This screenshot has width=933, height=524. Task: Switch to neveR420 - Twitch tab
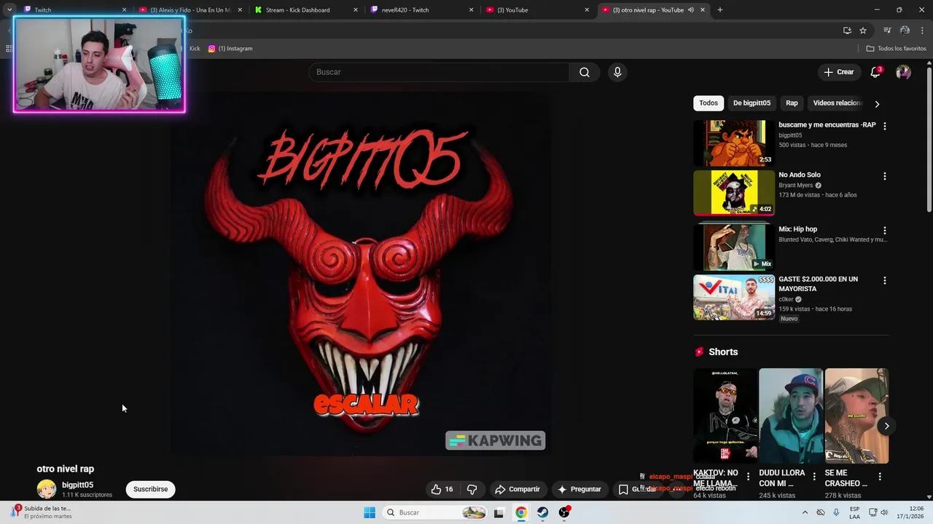point(423,10)
